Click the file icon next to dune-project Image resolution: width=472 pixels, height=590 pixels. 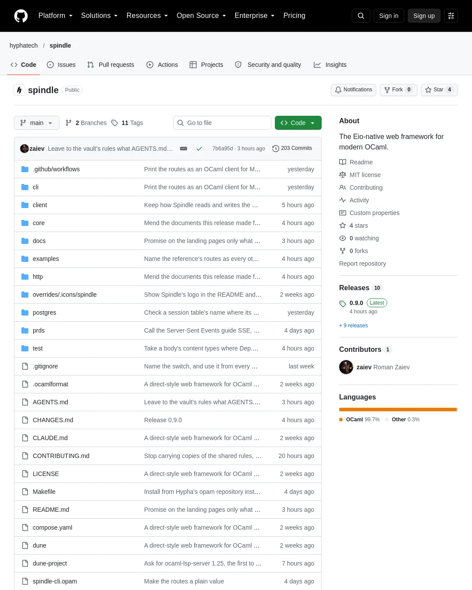click(25, 563)
